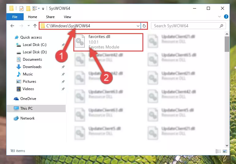Click the pin icon beside Local Disk (C:)
This screenshot has height=164, width=236.
(63, 45)
